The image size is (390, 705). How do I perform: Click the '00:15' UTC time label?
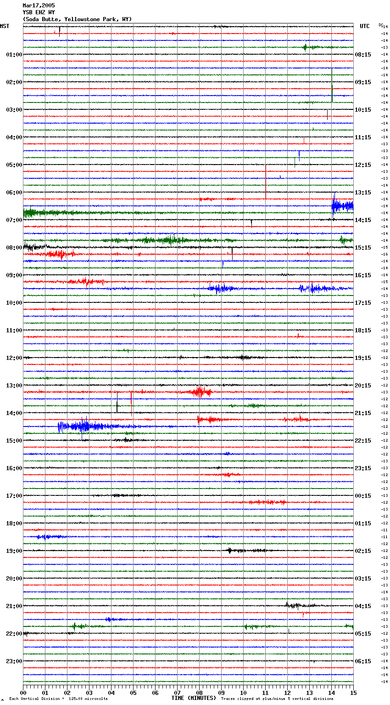click(x=363, y=496)
